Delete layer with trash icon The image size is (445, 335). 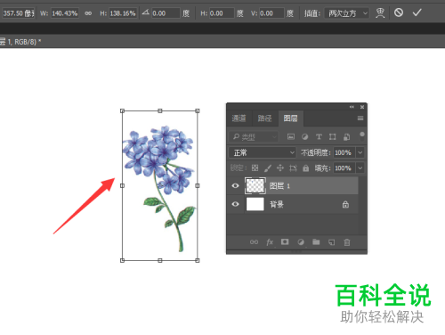(x=347, y=242)
